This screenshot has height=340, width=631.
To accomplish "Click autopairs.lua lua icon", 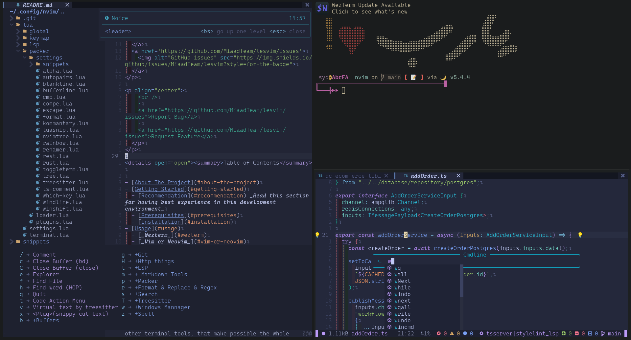I will click(x=38, y=77).
